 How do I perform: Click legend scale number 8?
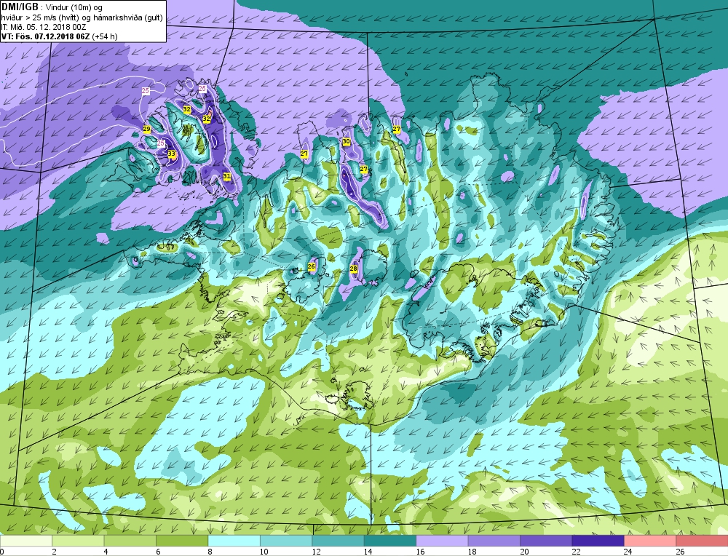coord(210,552)
